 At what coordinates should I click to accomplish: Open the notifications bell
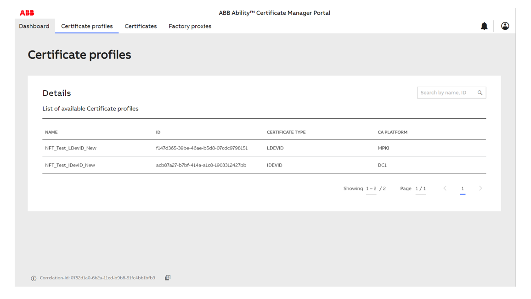click(x=484, y=26)
